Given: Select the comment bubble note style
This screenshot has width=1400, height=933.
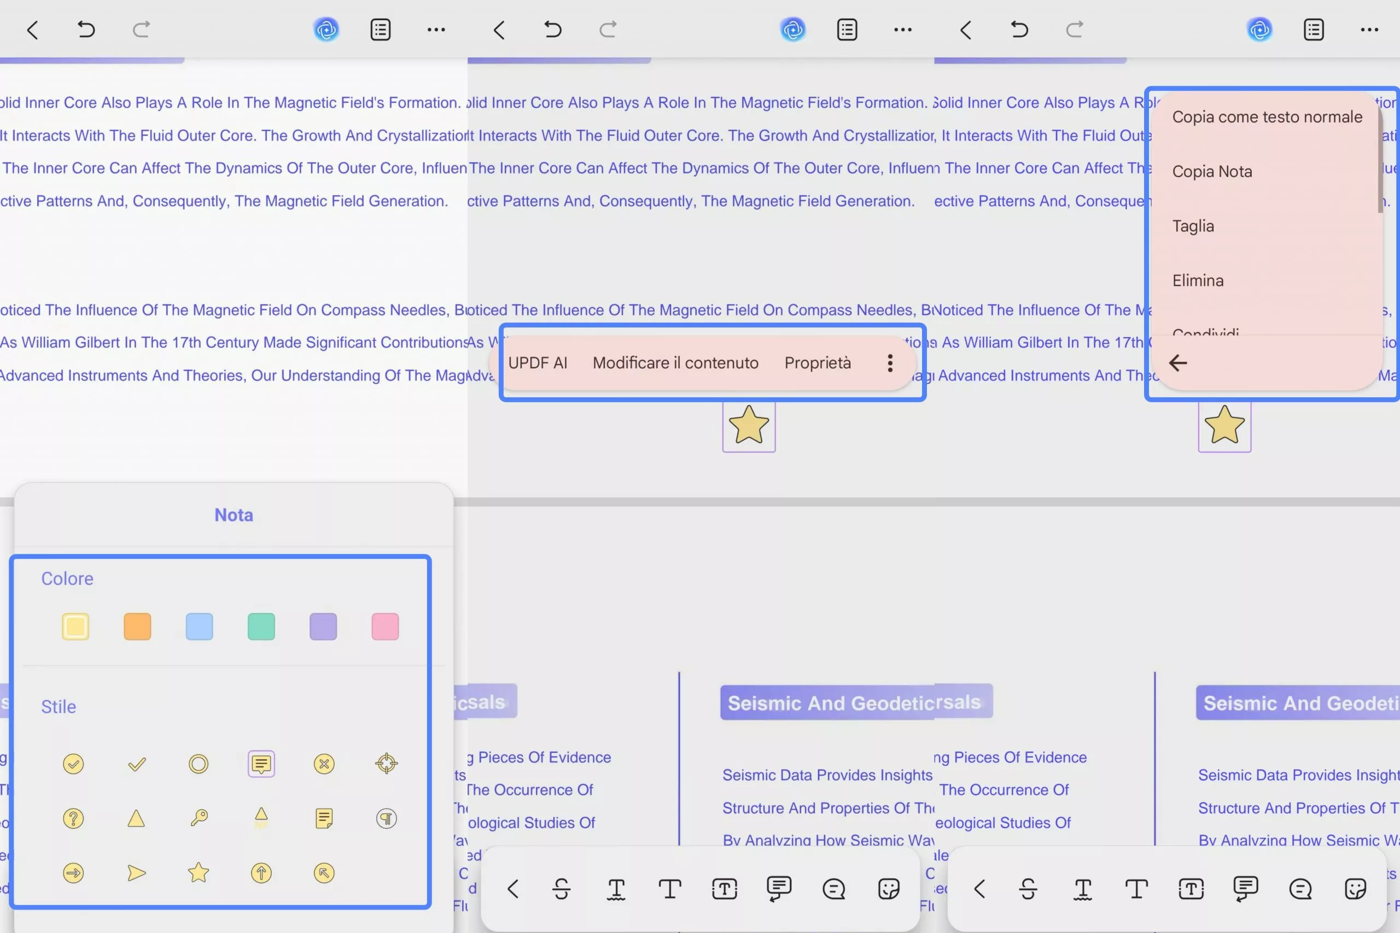Looking at the screenshot, I should coord(261,764).
